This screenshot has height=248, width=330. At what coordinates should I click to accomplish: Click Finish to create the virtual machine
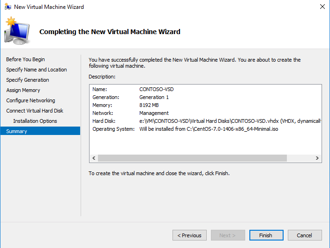tap(266, 235)
